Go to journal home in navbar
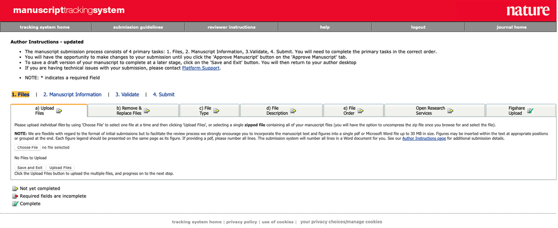This screenshot has width=558, height=228. pos(511,27)
